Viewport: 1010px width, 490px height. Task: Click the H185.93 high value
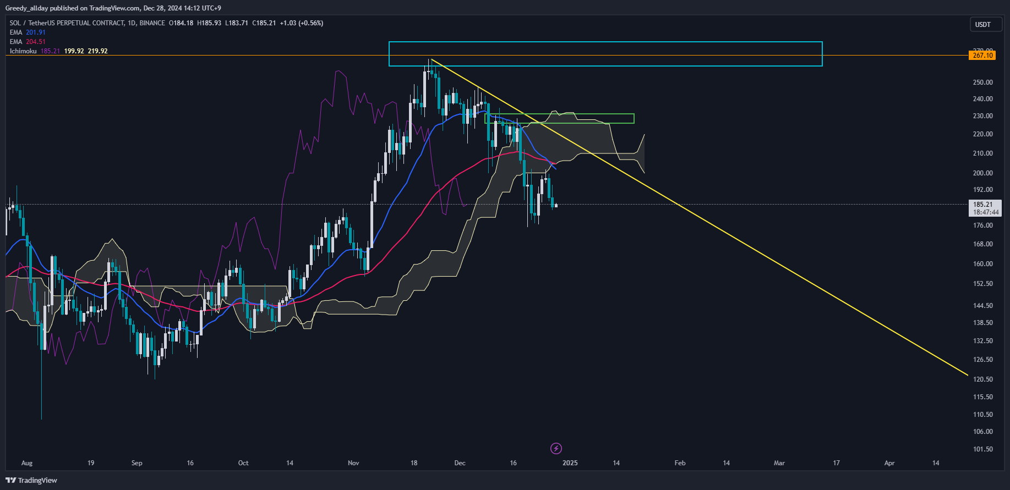click(x=209, y=23)
